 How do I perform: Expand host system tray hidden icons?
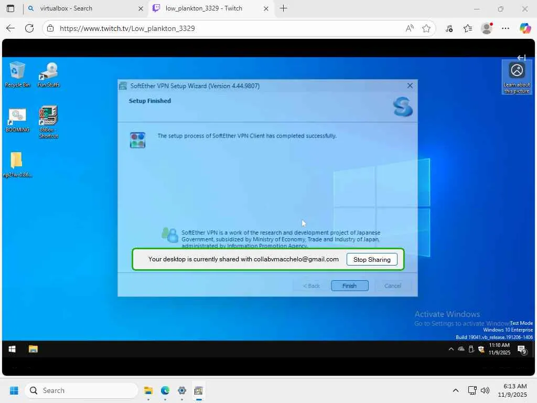pos(456,390)
